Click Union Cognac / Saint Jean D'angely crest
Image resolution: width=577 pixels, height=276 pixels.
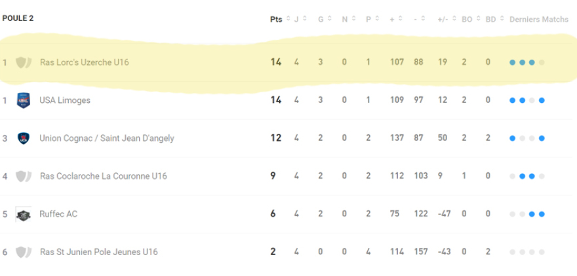click(24, 138)
